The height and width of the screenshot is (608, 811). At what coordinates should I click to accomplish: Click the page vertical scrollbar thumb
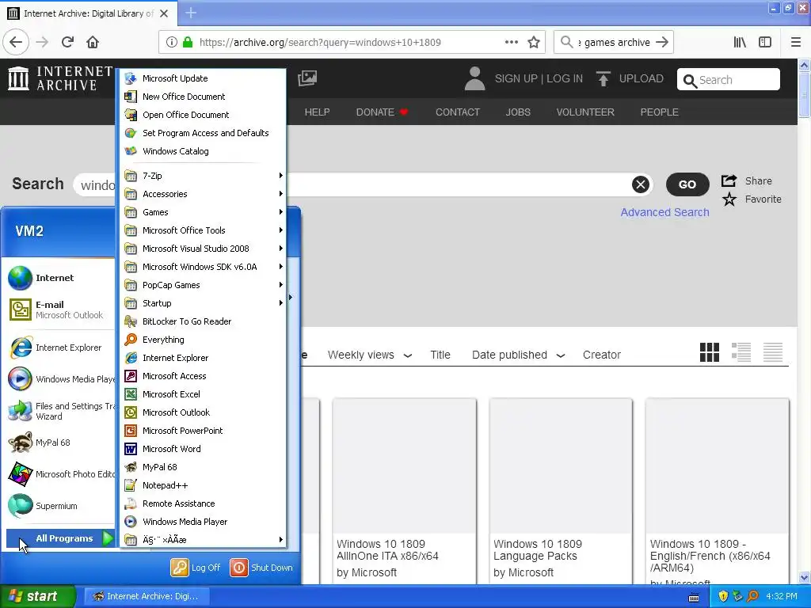point(804,95)
